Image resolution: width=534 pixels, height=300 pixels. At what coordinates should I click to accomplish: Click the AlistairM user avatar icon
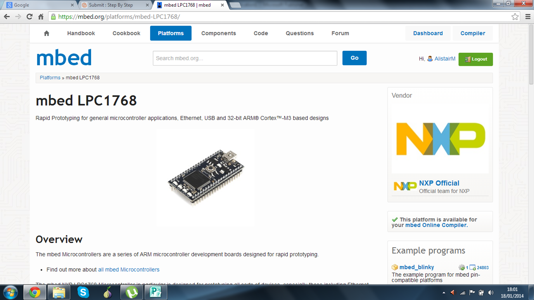(x=430, y=59)
